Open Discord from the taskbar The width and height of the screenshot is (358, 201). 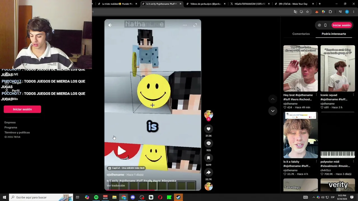pyautogui.click(x=133, y=197)
